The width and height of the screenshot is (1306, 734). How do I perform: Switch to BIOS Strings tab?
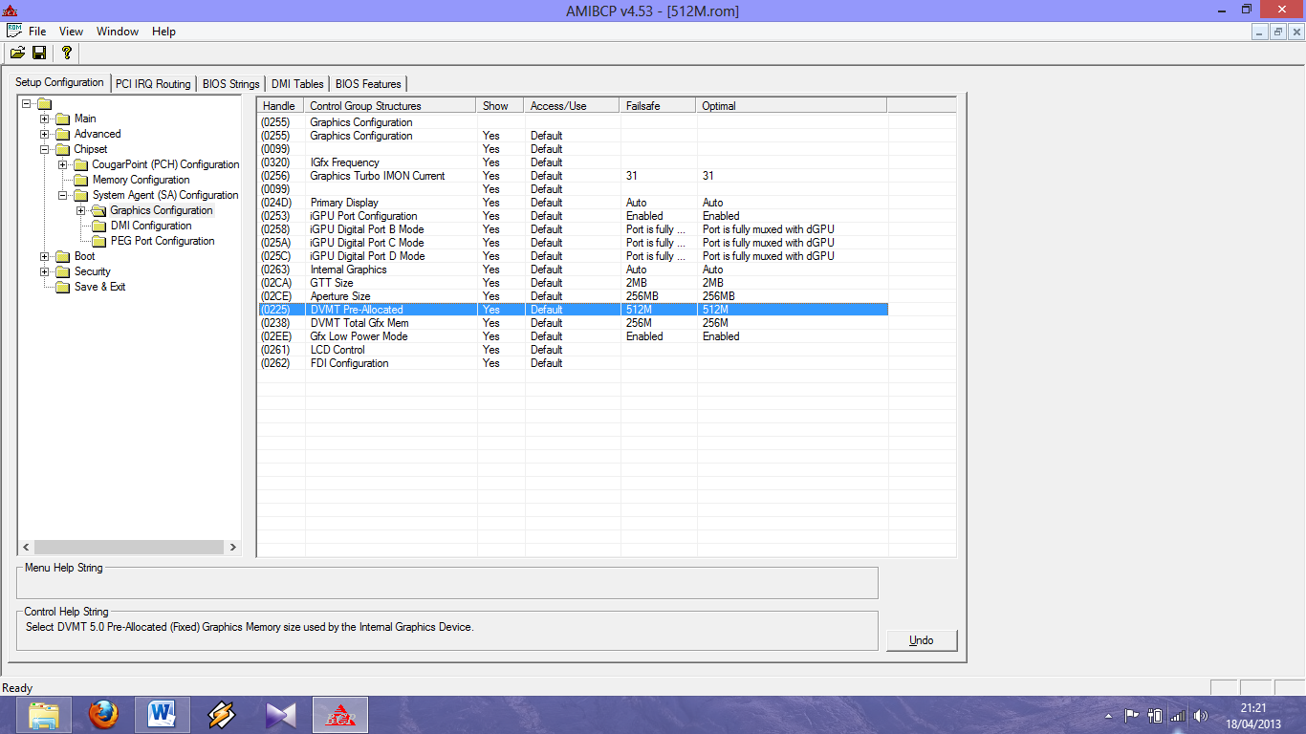point(230,84)
